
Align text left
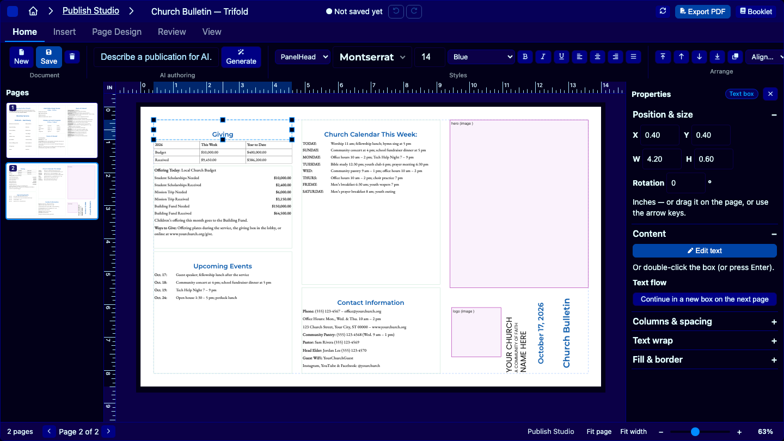coord(579,57)
